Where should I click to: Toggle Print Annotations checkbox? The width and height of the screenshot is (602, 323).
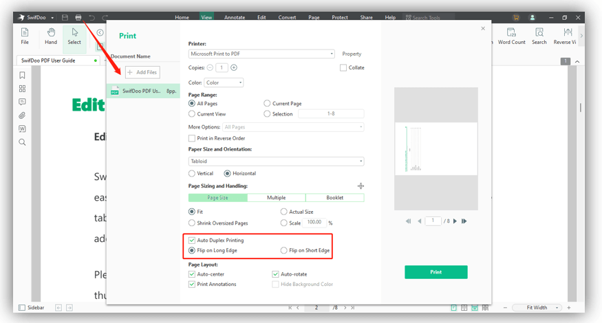pyautogui.click(x=191, y=285)
